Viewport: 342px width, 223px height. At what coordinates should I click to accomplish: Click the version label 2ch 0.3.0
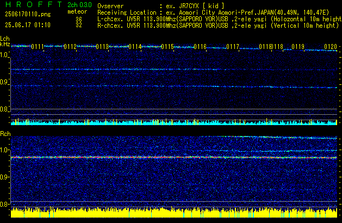(x=79, y=4)
